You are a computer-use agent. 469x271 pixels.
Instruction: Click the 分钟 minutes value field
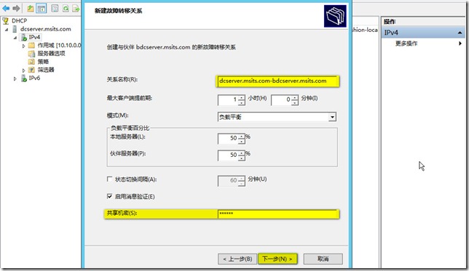coord(281,100)
